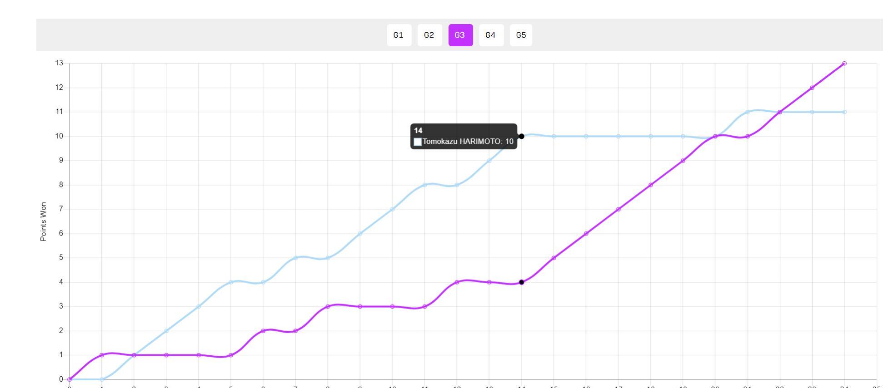Click the purple data point at 5 points won
893x388 pixels.
click(554, 258)
